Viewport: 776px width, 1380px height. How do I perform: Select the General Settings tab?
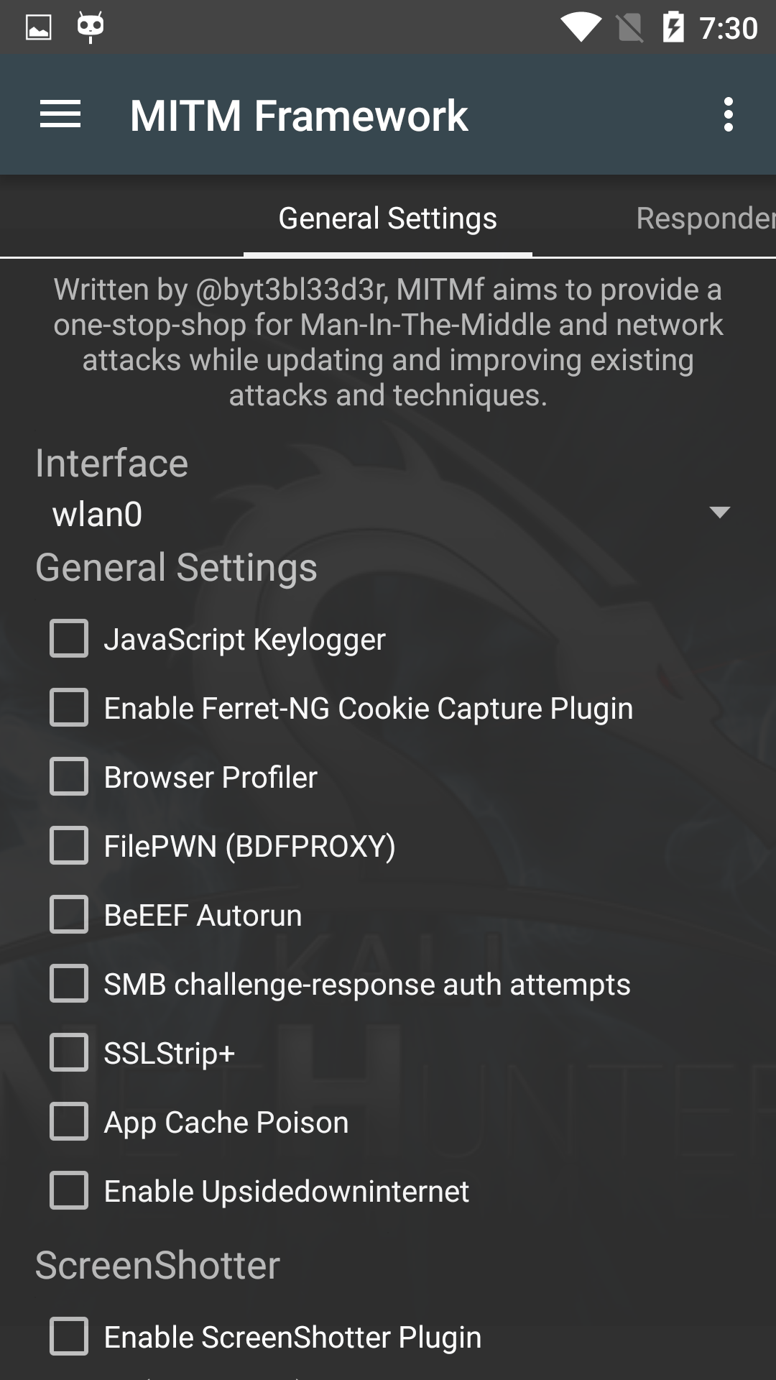[x=387, y=218]
